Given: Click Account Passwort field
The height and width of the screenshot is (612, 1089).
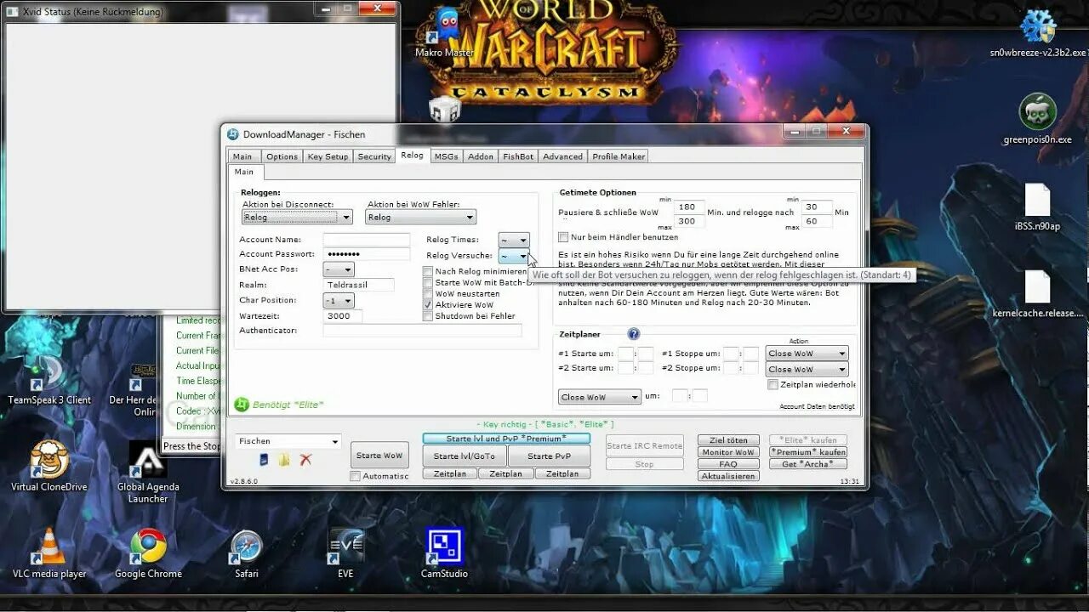Looking at the screenshot, I should coord(366,254).
